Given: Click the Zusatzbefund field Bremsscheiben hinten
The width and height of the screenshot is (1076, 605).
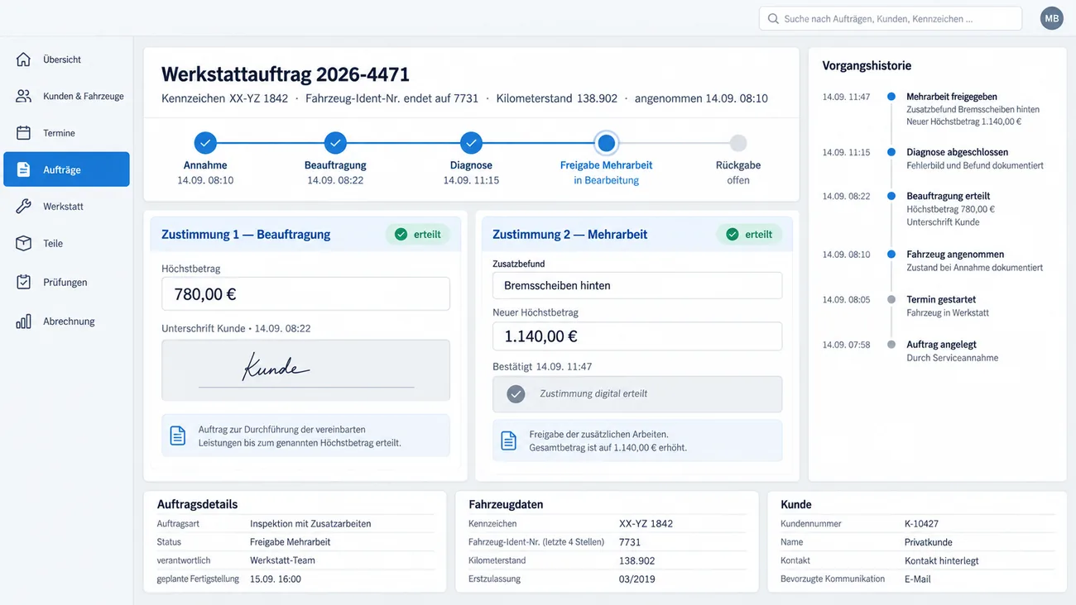Looking at the screenshot, I should (636, 285).
